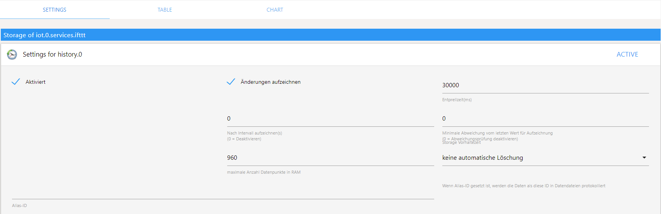661x214 pixels.
Task: Edit maximale Anzahl Datenpunkte in RAM field
Action: (x=331, y=158)
